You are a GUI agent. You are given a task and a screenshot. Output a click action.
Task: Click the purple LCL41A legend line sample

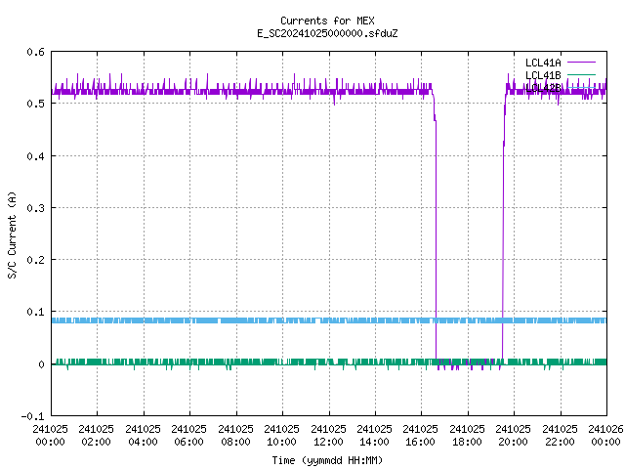[x=581, y=63]
